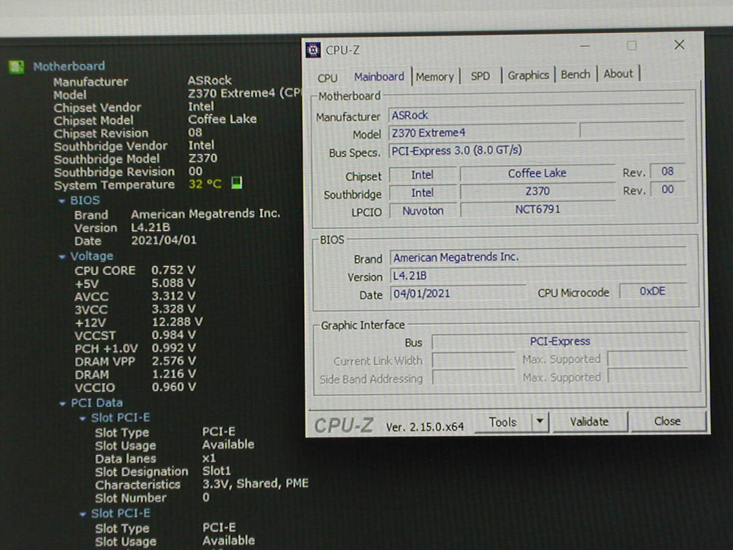
Task: Click the Tools button
Action: 502,422
